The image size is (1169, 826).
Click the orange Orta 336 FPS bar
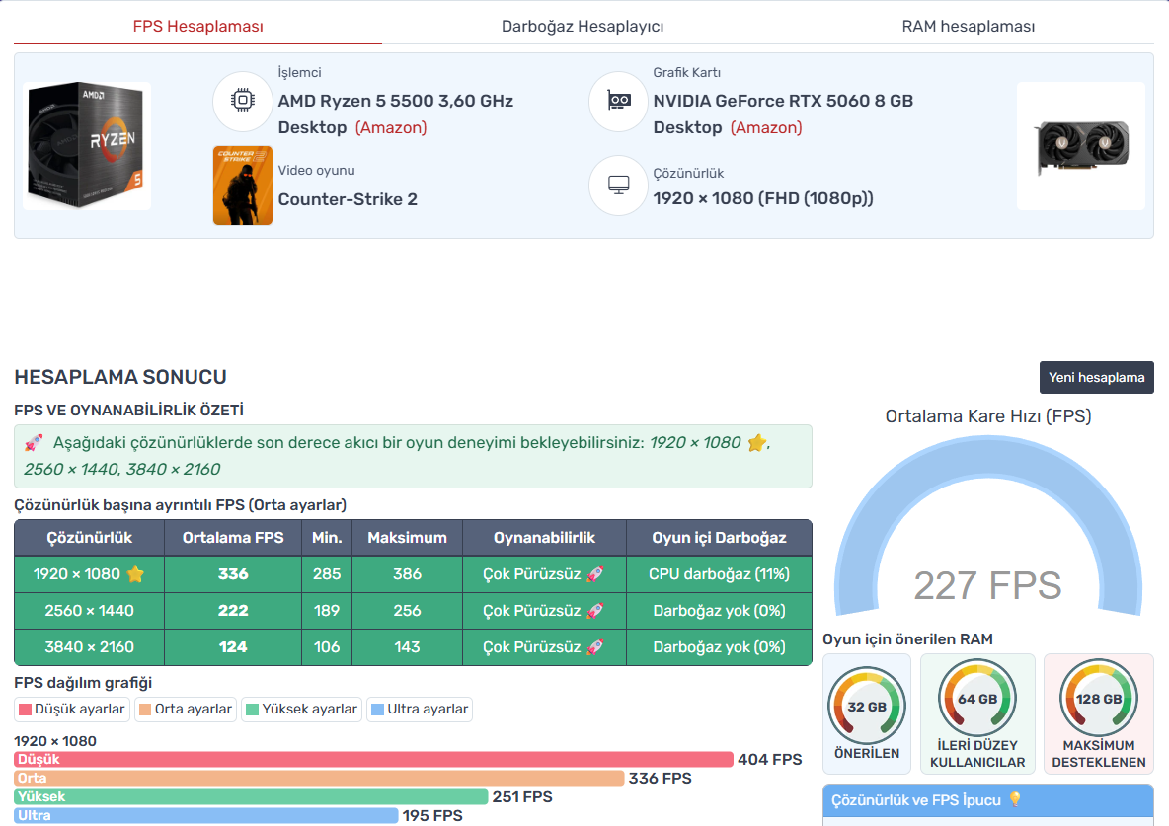tap(319, 778)
